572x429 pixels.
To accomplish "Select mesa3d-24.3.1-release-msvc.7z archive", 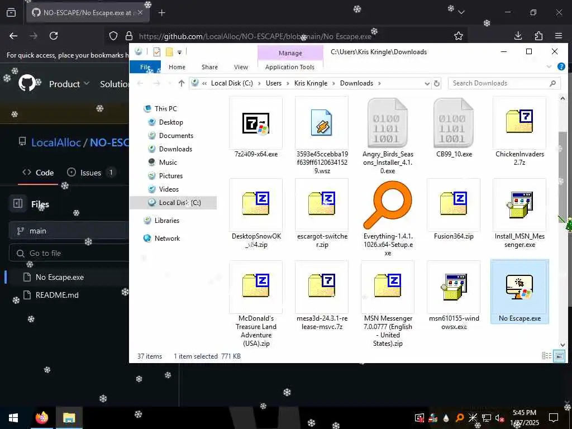I will click(321, 285).
